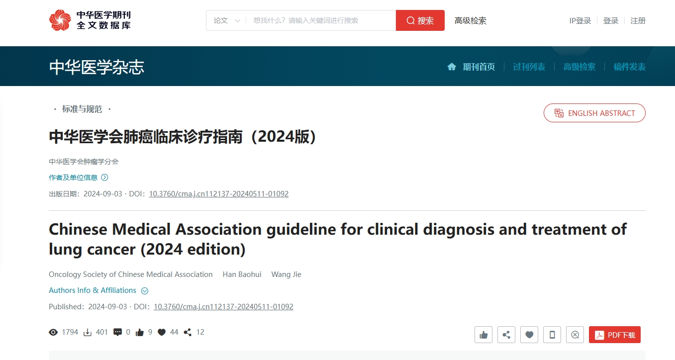Click the eye views icon beside 1794

pyautogui.click(x=53, y=332)
